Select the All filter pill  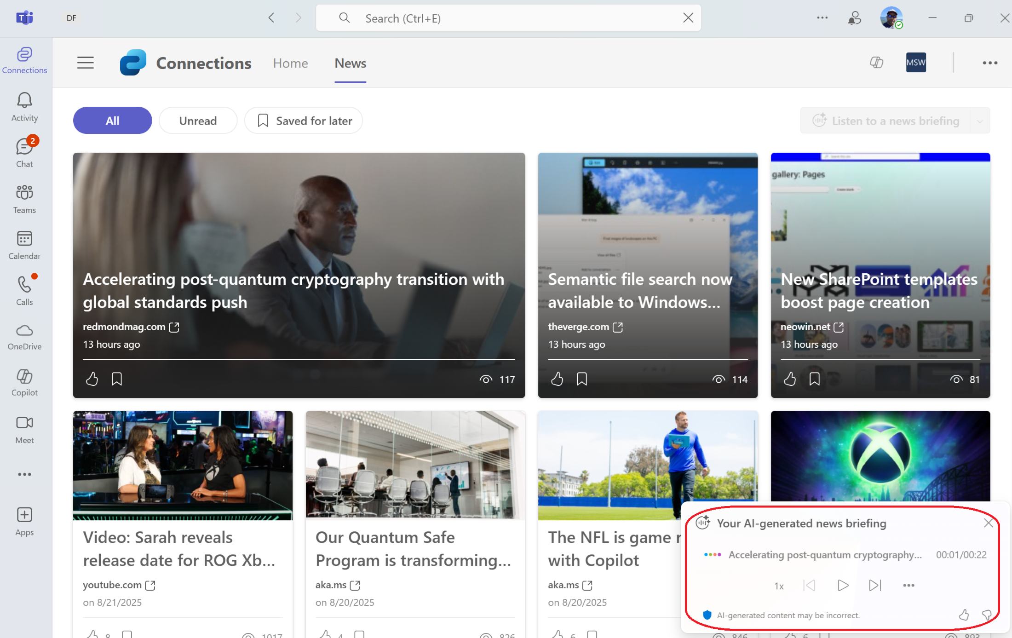(112, 121)
